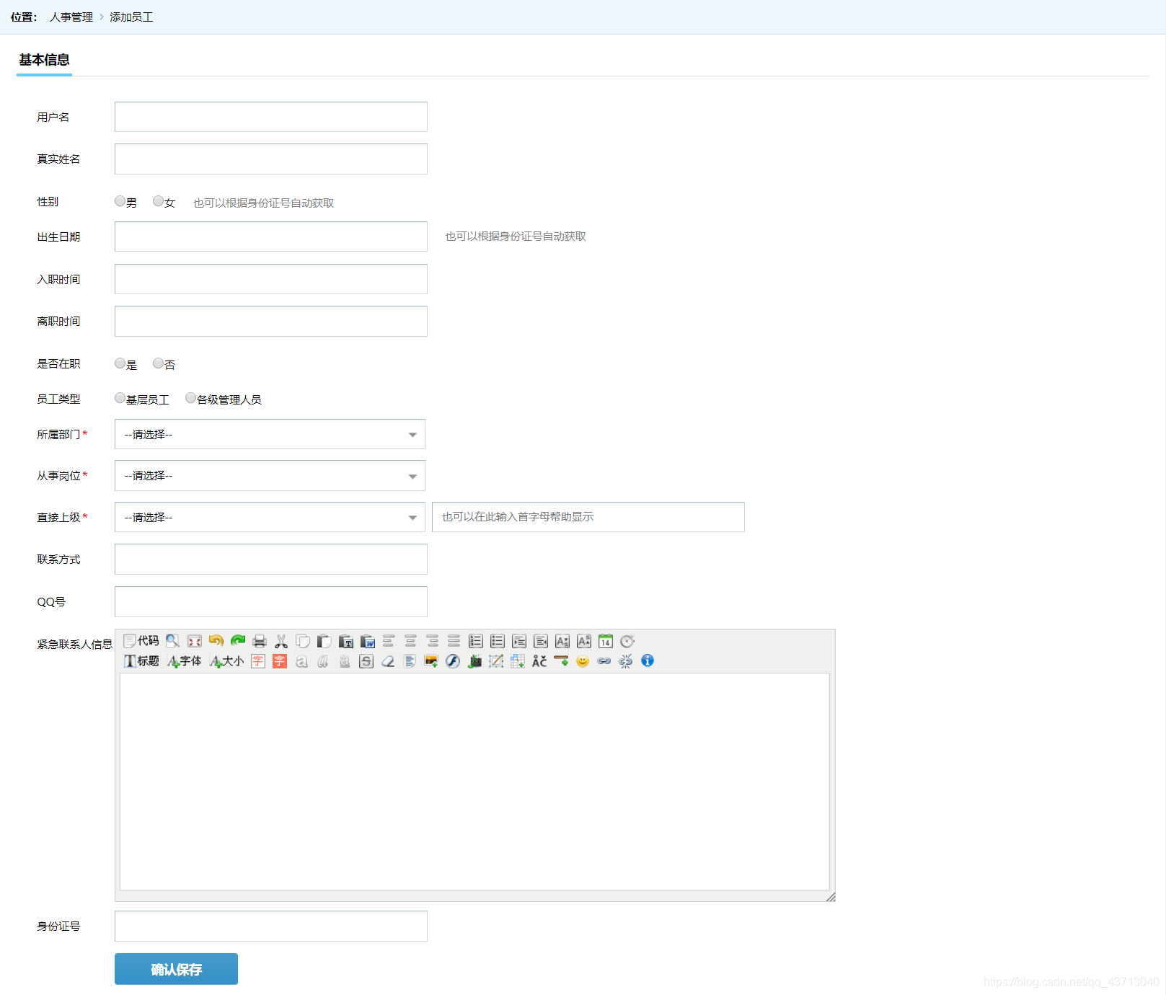This screenshot has height=995, width=1166.
Task: Click the underline 'a' icon in editor
Action: click(345, 661)
